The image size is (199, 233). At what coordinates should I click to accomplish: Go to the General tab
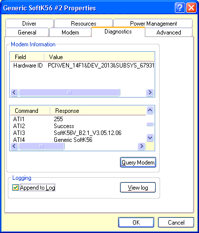[x=27, y=32]
